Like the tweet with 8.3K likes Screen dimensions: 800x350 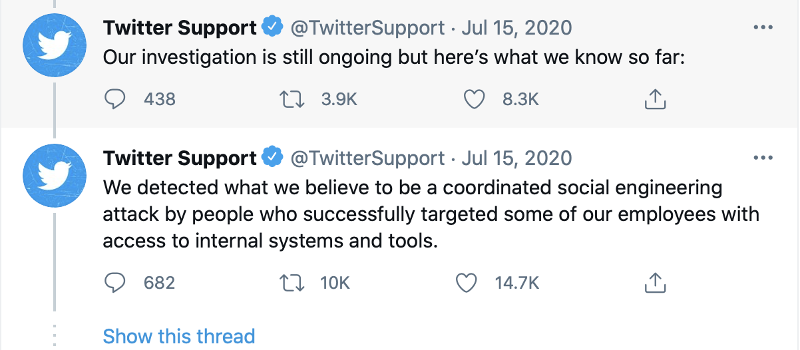[x=473, y=99]
